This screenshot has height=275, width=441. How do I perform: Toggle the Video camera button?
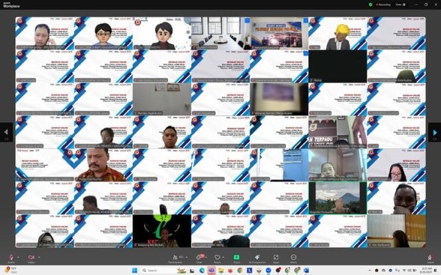click(x=31, y=258)
